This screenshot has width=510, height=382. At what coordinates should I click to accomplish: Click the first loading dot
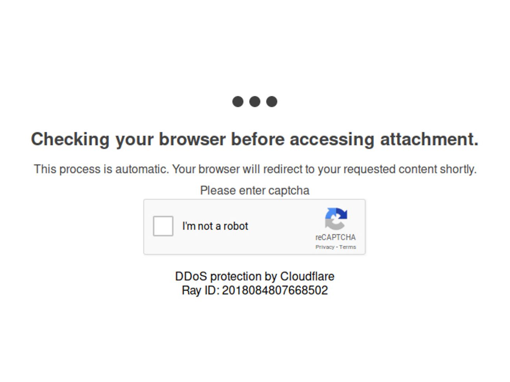[238, 101]
